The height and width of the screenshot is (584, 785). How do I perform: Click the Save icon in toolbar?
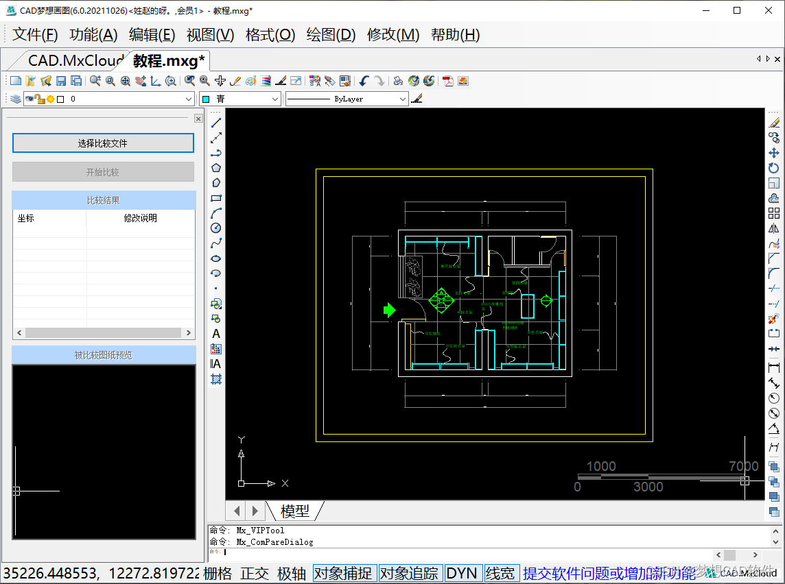(x=61, y=81)
